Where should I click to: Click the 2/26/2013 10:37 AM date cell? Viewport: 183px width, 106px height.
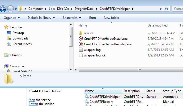(161, 33)
